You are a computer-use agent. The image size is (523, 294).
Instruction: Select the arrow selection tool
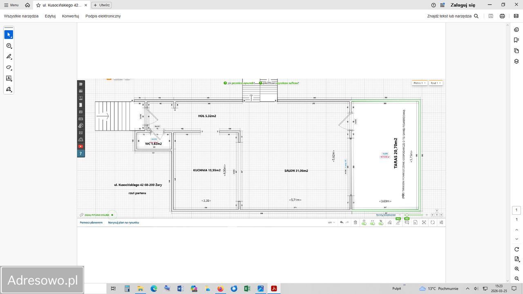[9, 35]
